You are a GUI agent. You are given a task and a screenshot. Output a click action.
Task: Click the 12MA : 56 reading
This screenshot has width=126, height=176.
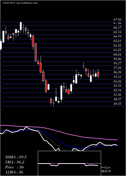coord(14,172)
